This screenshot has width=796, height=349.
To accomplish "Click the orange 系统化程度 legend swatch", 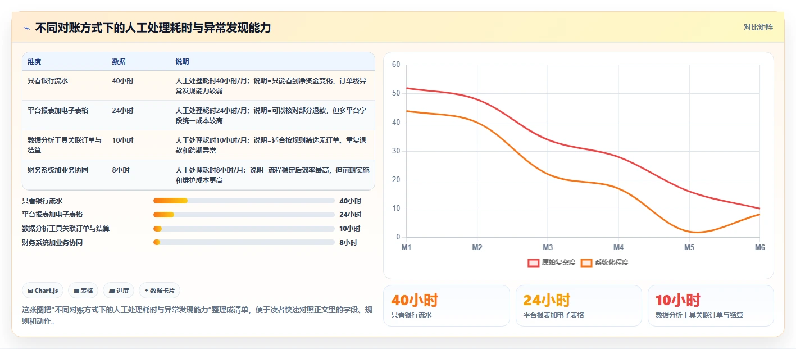I will point(586,262).
